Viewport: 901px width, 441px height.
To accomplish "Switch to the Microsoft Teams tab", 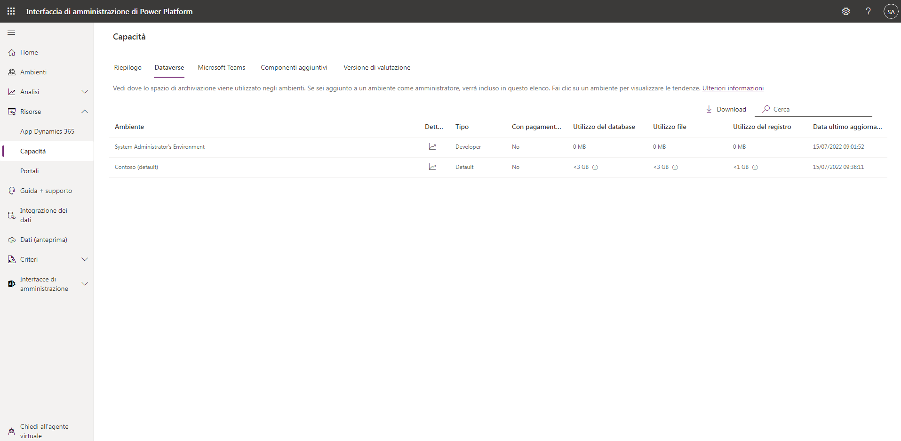I will tap(222, 68).
